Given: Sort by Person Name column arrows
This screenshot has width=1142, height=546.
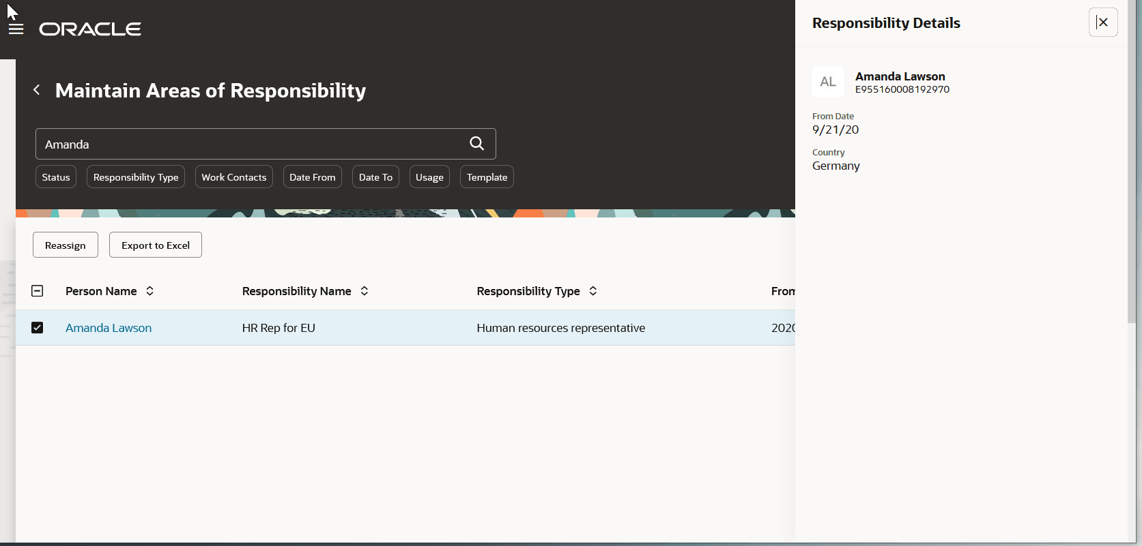Looking at the screenshot, I should click(150, 291).
